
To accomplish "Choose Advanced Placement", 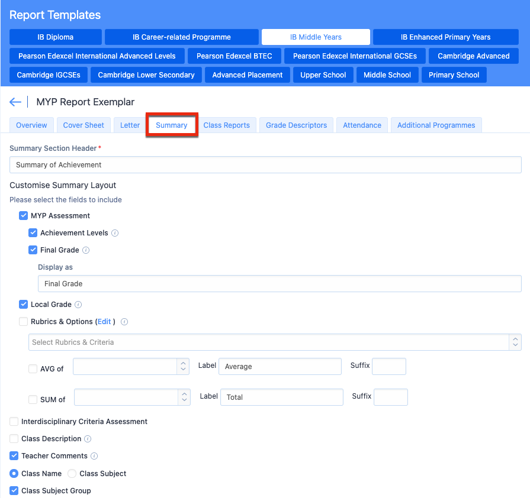I will (248, 75).
